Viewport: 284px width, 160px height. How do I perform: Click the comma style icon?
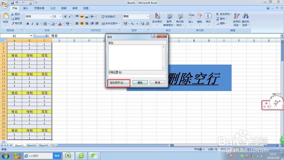(137, 24)
